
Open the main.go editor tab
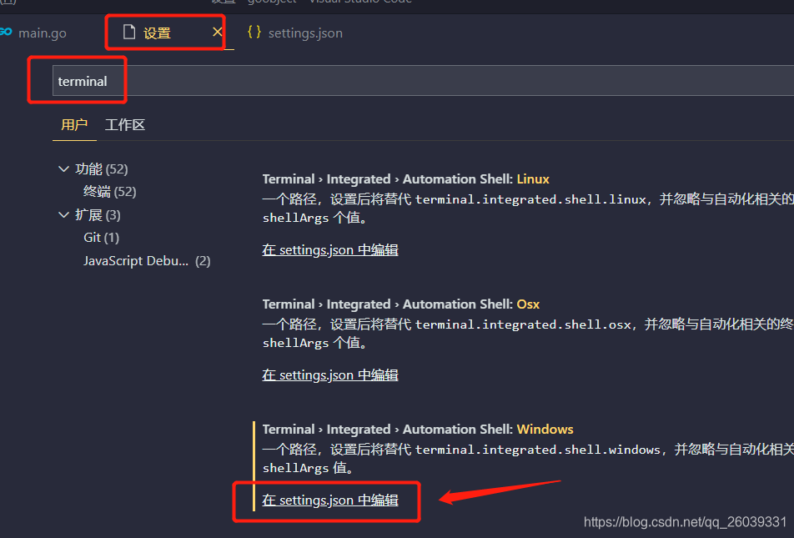pyautogui.click(x=43, y=33)
